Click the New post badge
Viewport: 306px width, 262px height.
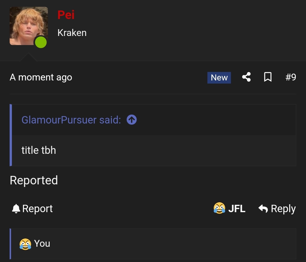219,78
